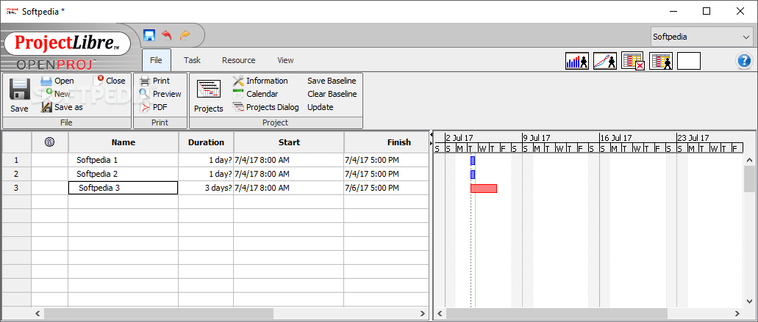Print the project

[154, 81]
